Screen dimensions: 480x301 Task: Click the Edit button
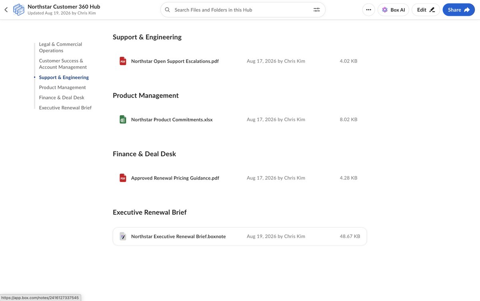pyautogui.click(x=426, y=10)
